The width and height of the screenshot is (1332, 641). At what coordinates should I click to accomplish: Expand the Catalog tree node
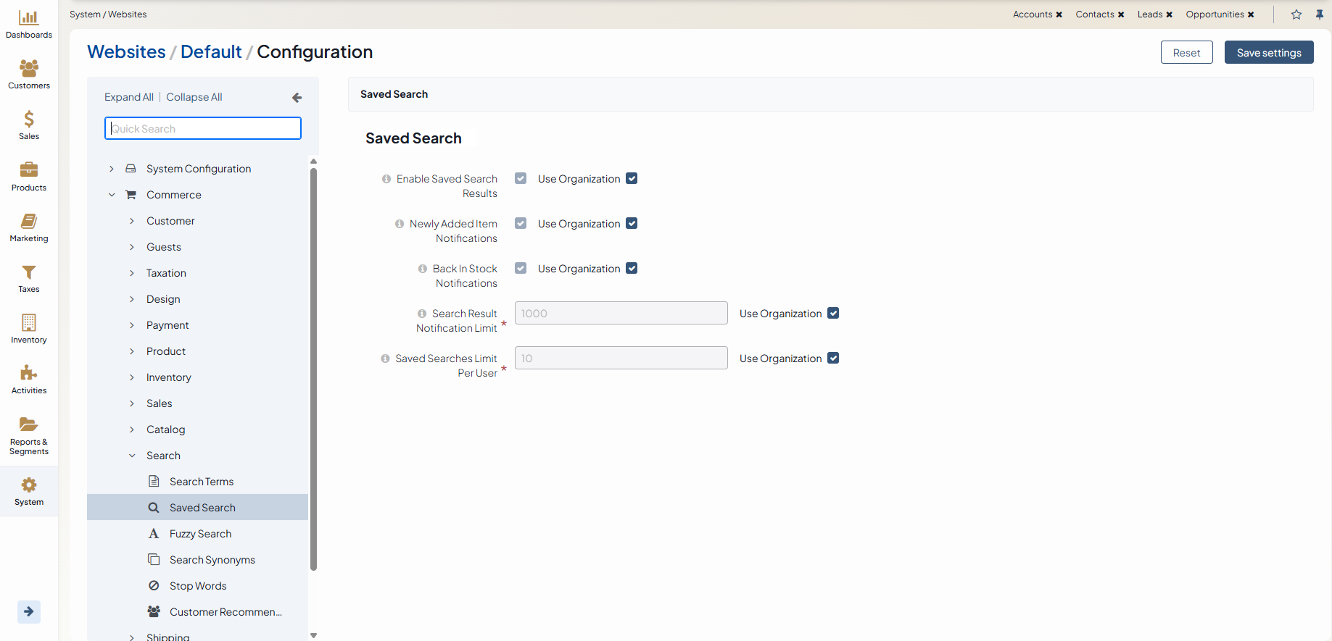pyautogui.click(x=132, y=430)
